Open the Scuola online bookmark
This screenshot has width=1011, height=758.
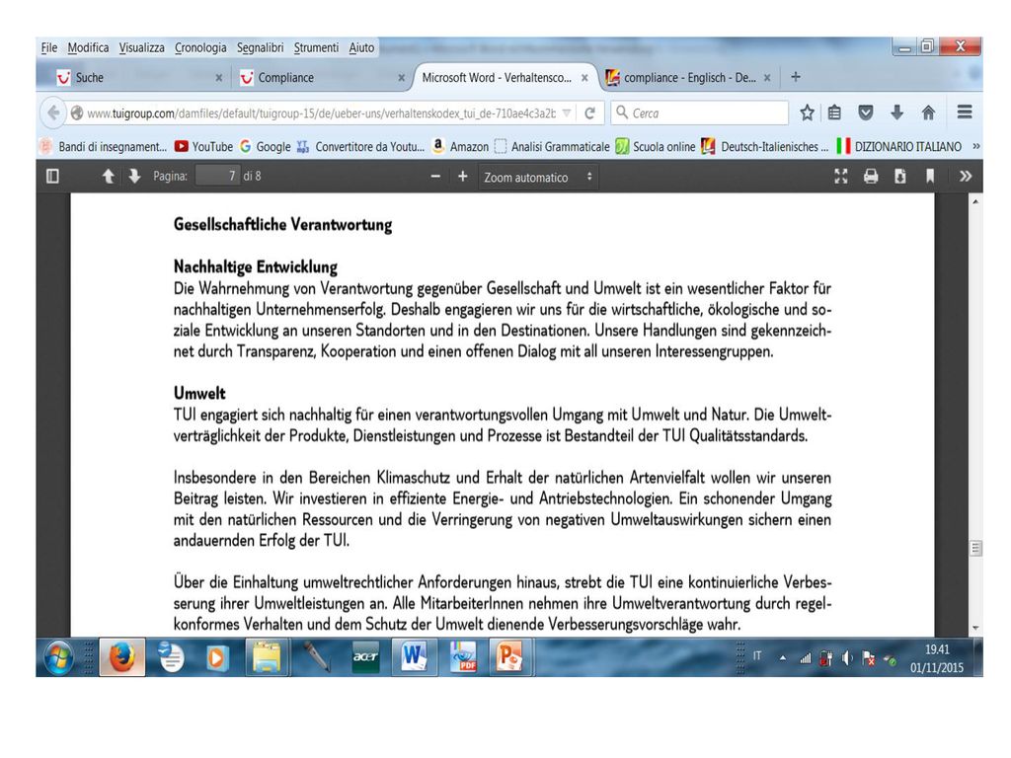coord(656,147)
